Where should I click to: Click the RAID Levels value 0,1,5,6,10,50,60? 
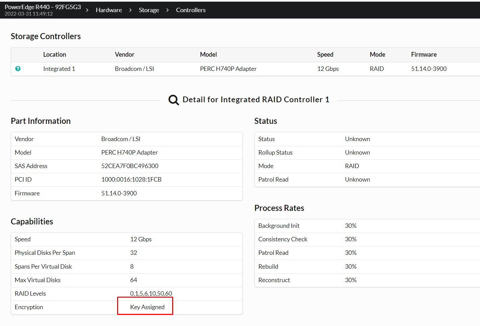[x=151, y=294]
